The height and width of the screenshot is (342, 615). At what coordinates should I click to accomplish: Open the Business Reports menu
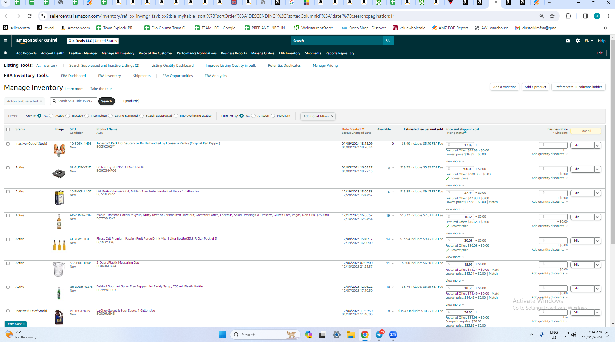(x=234, y=53)
